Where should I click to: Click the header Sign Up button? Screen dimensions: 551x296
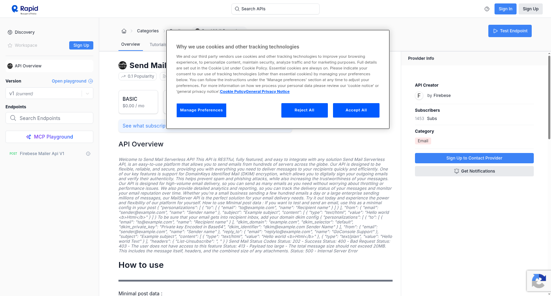531,9
